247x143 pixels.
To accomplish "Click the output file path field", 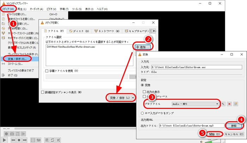I will click(x=192, y=125).
